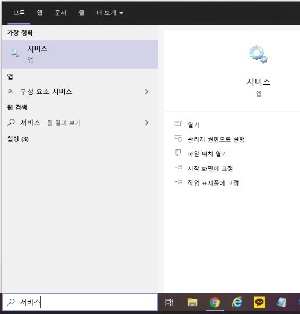The image size is (300, 314).
Task: Focus the search box containing 서비스
Action: click(80, 302)
